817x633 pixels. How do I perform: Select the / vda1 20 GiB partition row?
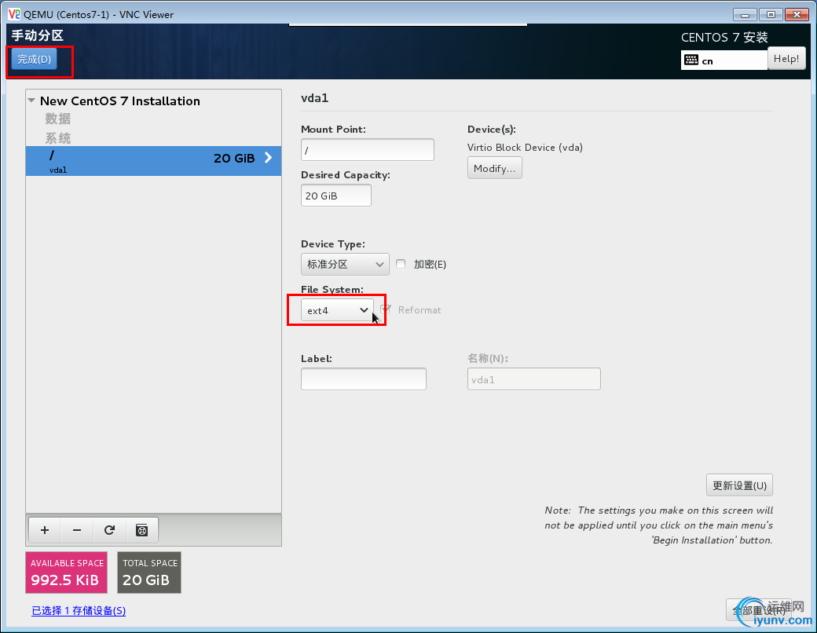pos(154,160)
